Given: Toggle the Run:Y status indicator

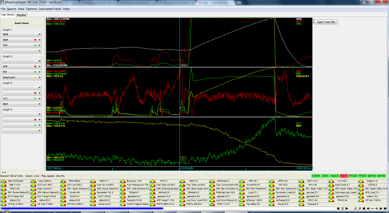Looking at the screenshot, I should click(343, 176).
